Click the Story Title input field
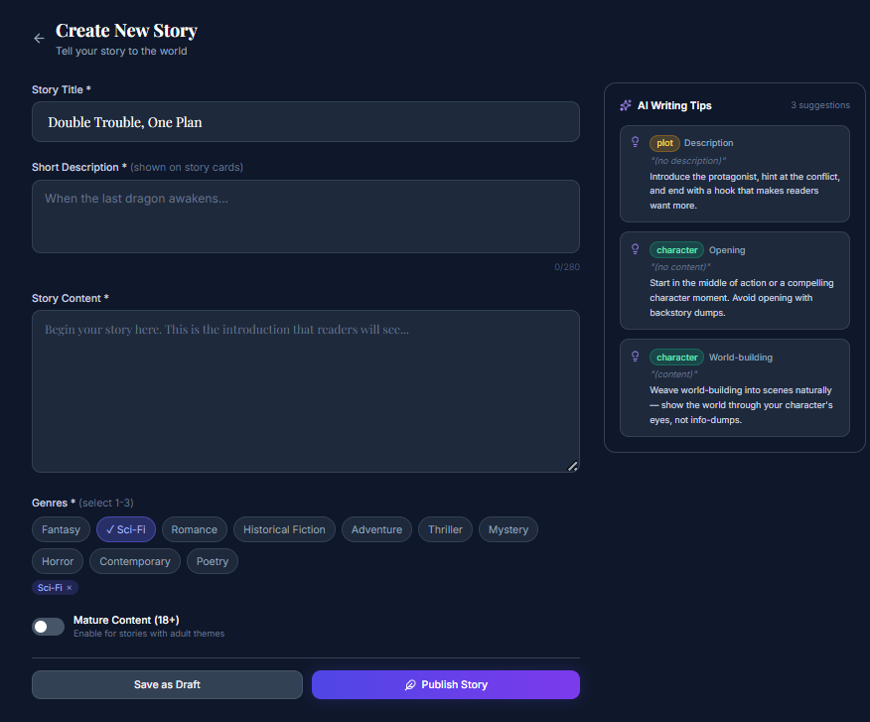Image resolution: width=870 pixels, height=722 pixels. coord(306,122)
